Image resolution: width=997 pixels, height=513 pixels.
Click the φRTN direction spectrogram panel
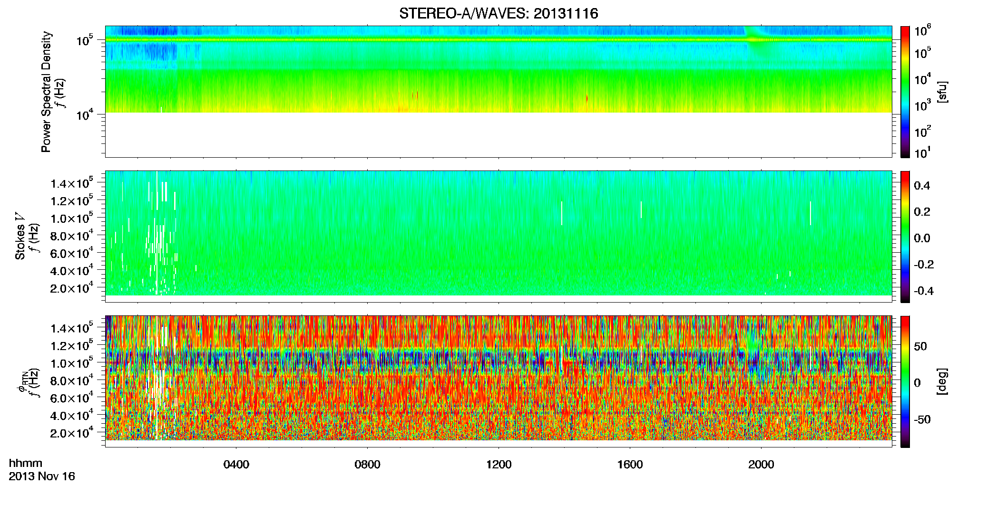(498, 381)
